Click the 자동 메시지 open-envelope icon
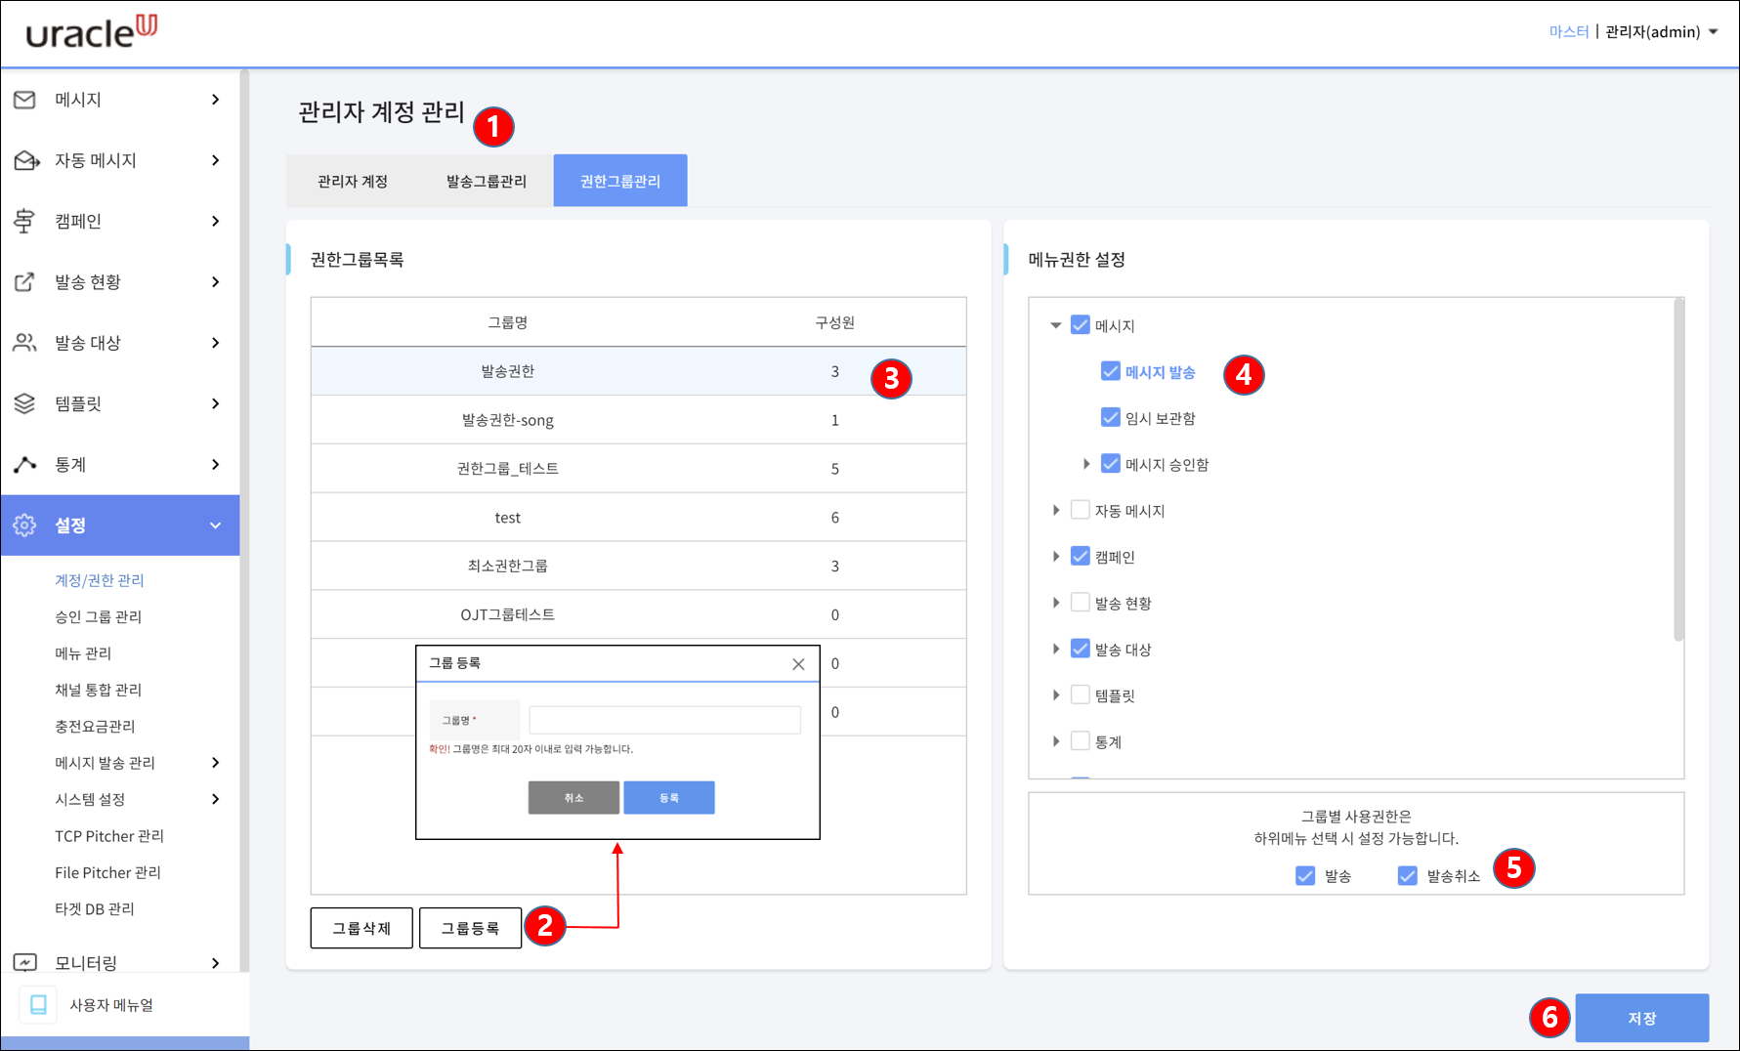This screenshot has height=1051, width=1740. 26,160
